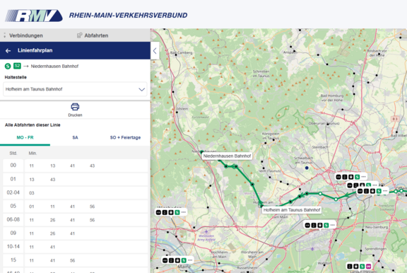The width and height of the screenshot is (407, 273).
Task: Switch to the Abfahrten tab
Action: pyautogui.click(x=96, y=35)
